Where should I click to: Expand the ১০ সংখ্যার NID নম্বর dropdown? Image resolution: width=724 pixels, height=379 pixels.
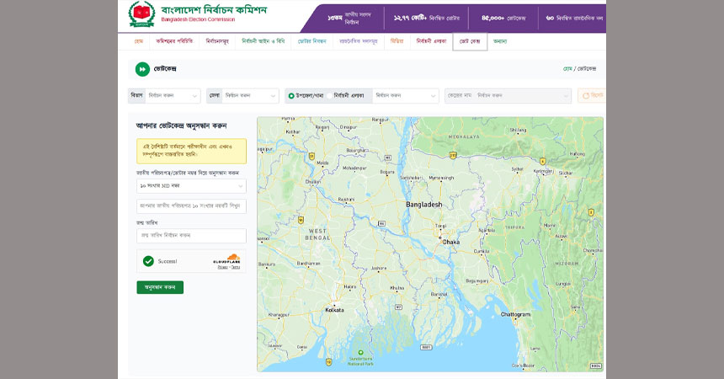[191, 185]
